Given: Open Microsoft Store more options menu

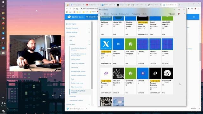Looking at the screenshot, I should point(184,14).
